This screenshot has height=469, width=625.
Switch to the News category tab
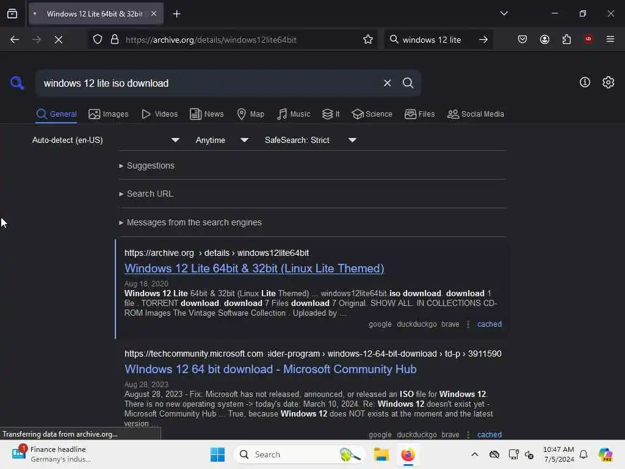[x=207, y=114]
